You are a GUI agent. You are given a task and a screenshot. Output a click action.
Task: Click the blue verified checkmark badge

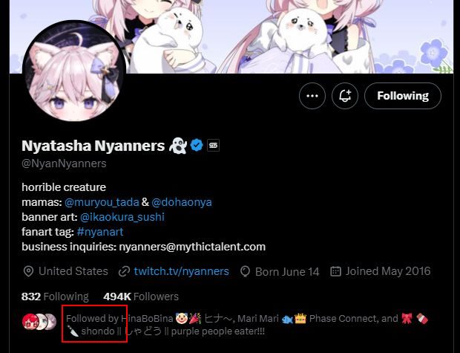tap(197, 145)
